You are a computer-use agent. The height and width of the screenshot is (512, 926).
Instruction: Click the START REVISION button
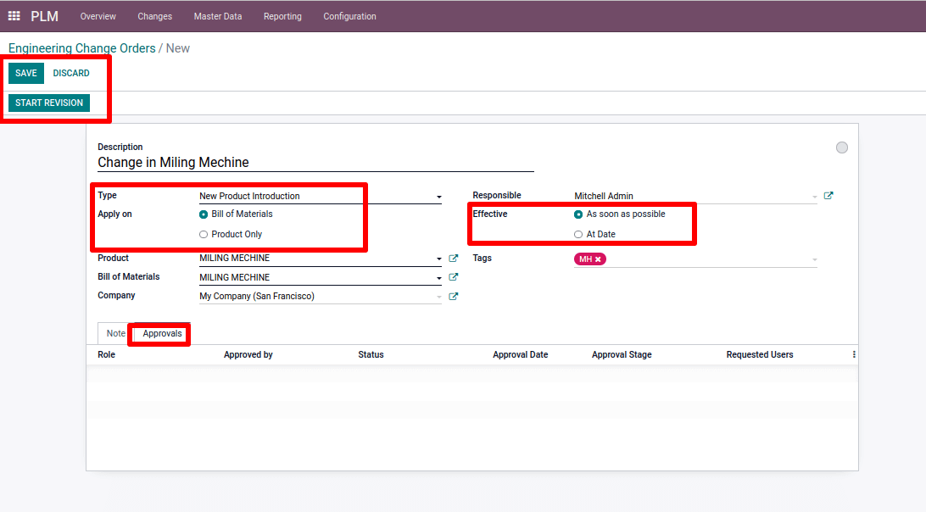[x=49, y=103]
